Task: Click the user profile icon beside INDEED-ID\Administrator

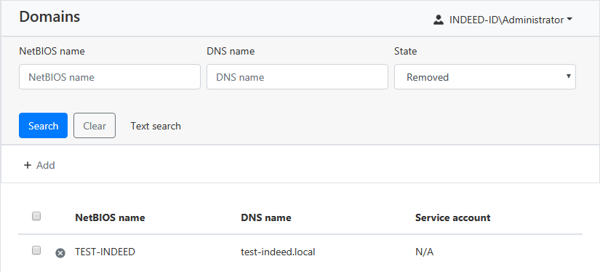Action: point(438,20)
